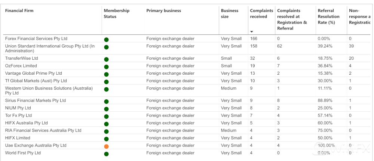This screenshot has width=374, height=161.
Task: Sort by the Financial Firm column header
Action: tap(19, 10)
